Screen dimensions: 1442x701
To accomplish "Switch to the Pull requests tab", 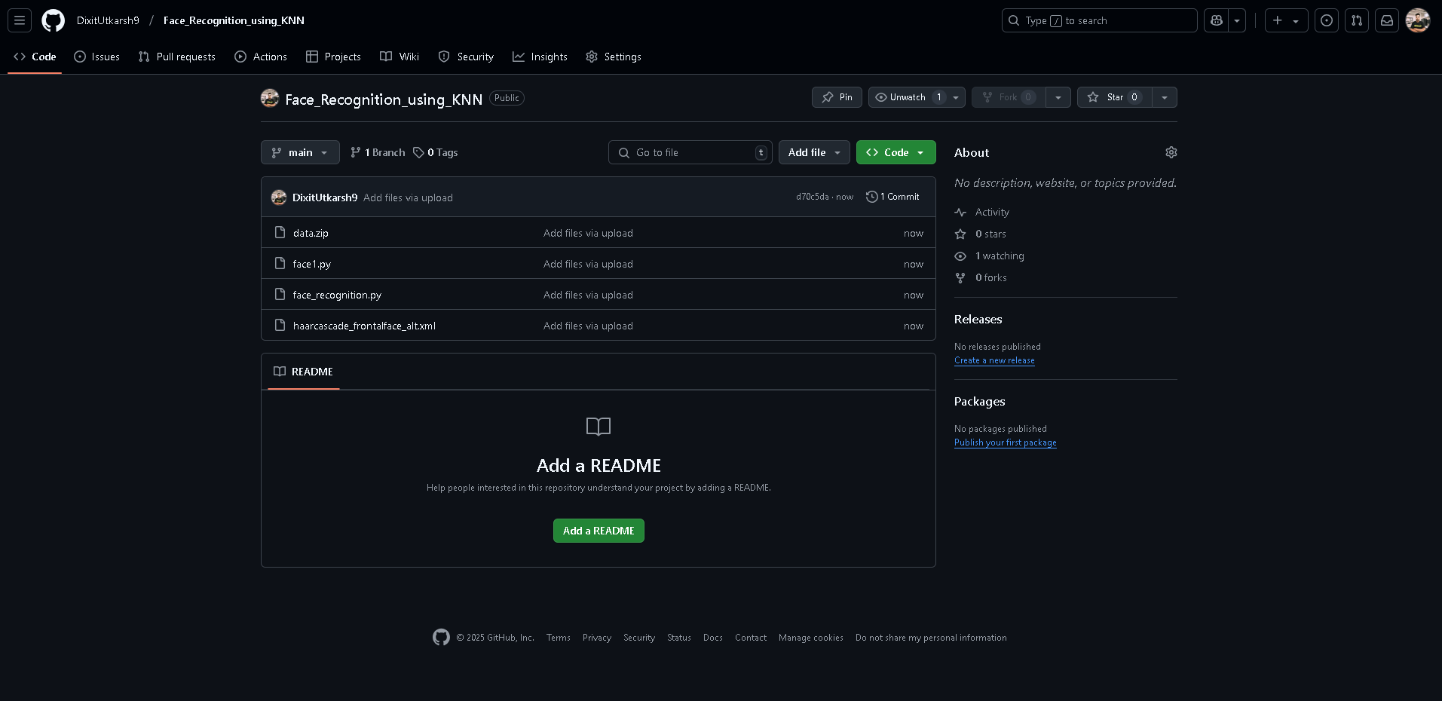I will pos(177,57).
